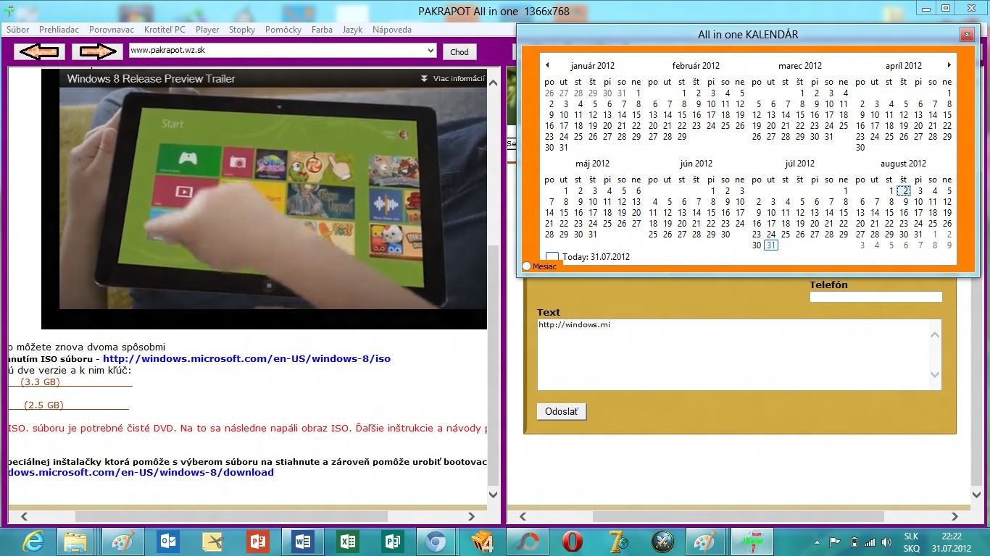This screenshot has width=990, height=556.
Task: Open the Nápoveda menu
Action: pyautogui.click(x=392, y=30)
